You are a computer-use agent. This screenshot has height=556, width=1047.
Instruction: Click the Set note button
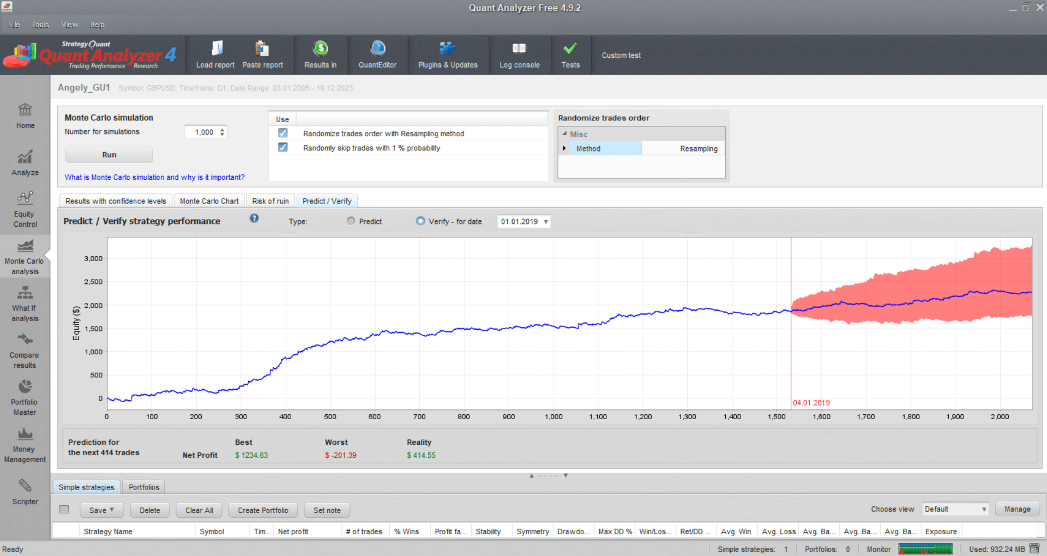click(327, 510)
